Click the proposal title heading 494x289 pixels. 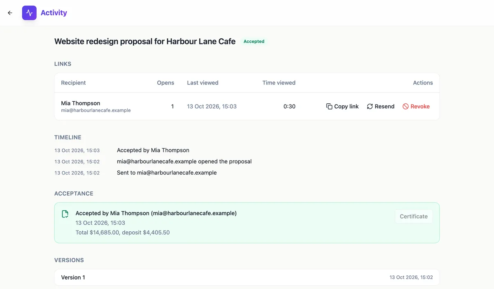point(145,42)
